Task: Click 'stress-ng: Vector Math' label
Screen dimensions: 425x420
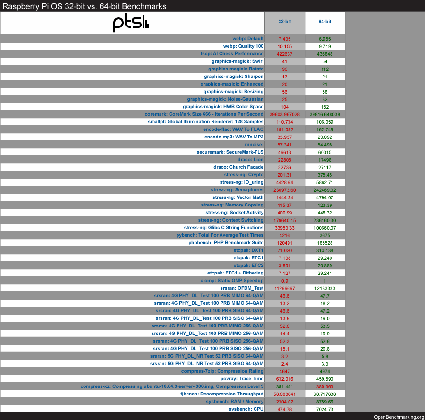Action: click(238, 197)
